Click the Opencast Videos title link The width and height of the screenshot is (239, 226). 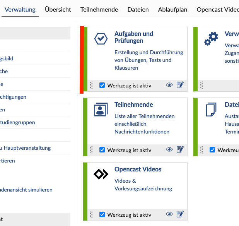[x=138, y=169]
